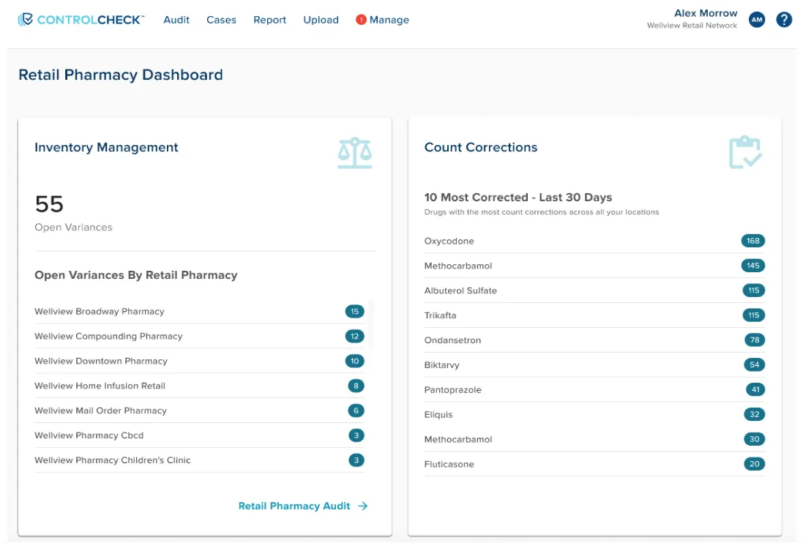Viewport: 803px width, 543px height.
Task: Click the arrow next to Retail Pharmacy Audit
Action: [x=363, y=506]
